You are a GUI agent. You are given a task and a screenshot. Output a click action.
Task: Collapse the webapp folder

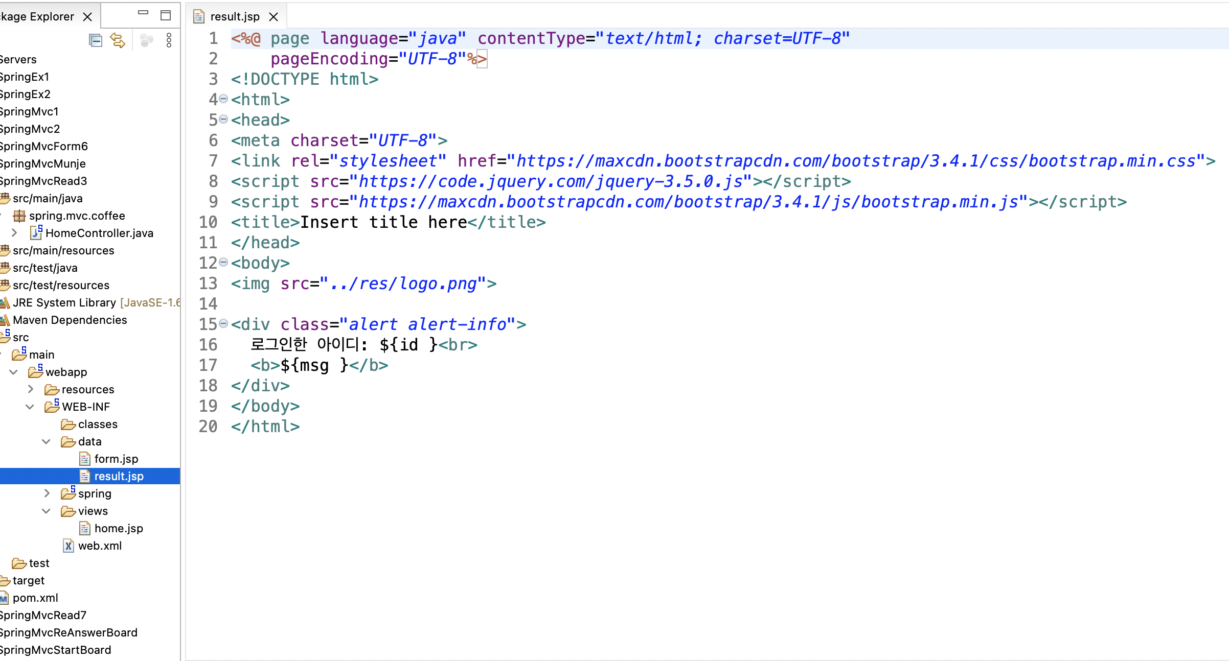(x=14, y=372)
